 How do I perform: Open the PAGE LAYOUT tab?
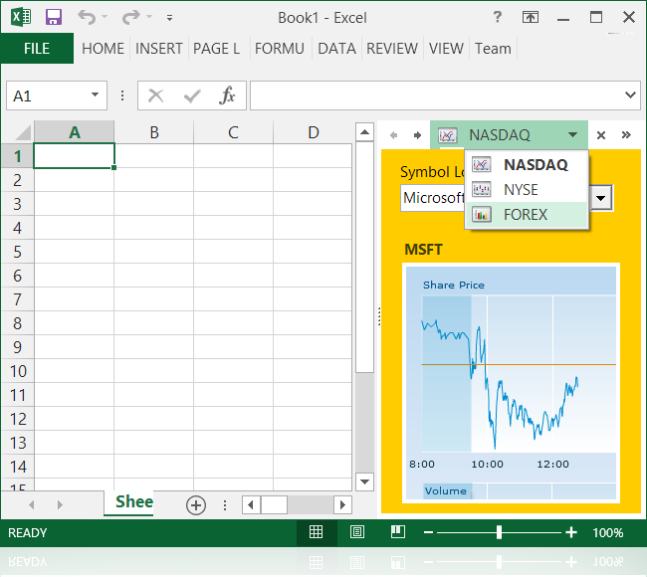pyautogui.click(x=217, y=49)
